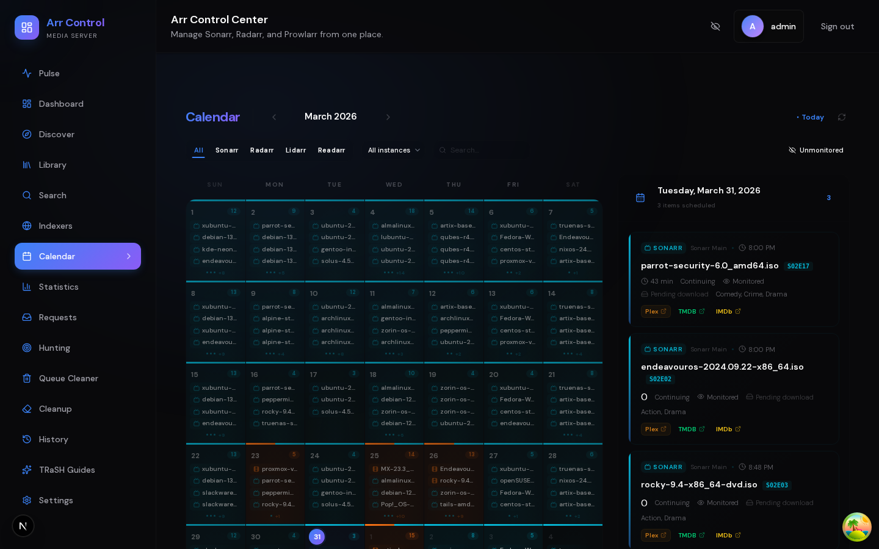Screen dimensions: 879x549
Task: Open TRaSH Guides
Action: click(x=78, y=470)
